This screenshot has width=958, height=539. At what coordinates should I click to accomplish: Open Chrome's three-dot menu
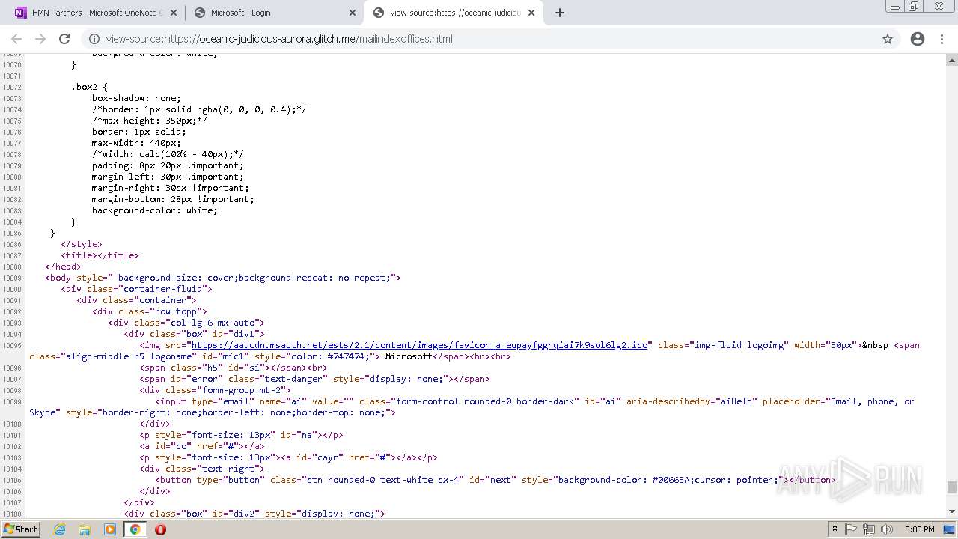(x=942, y=39)
